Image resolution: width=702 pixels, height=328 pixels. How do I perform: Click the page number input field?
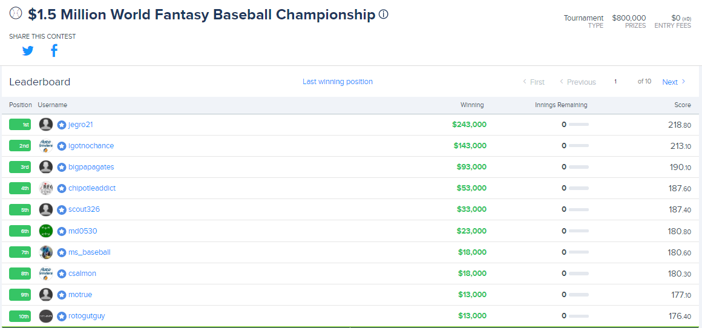click(615, 82)
